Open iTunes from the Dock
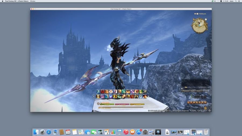Image resolution: width=242 pixels, height=136 pixels. coord(126,132)
